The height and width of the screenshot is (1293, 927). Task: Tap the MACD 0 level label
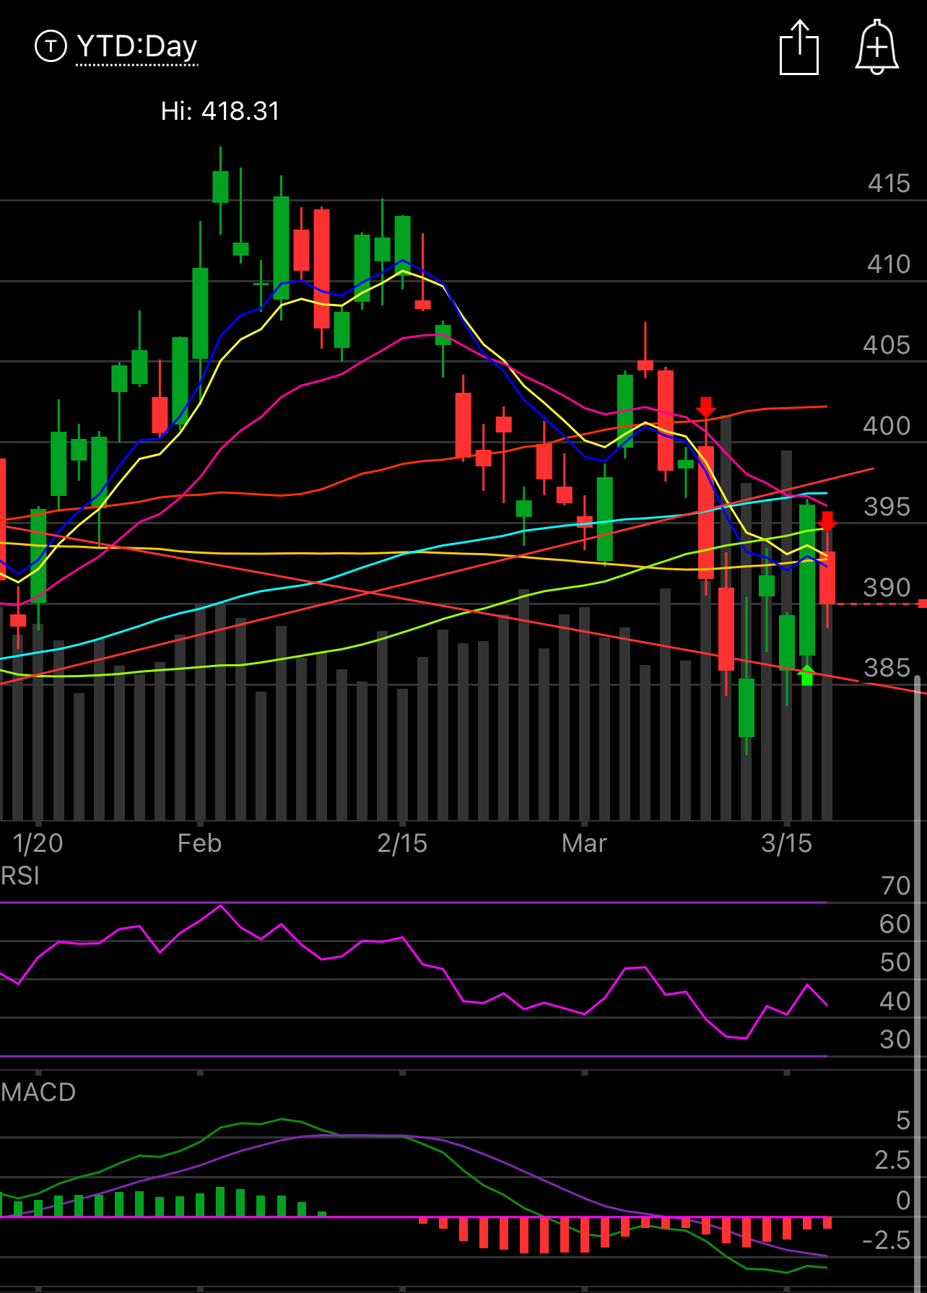point(903,1201)
